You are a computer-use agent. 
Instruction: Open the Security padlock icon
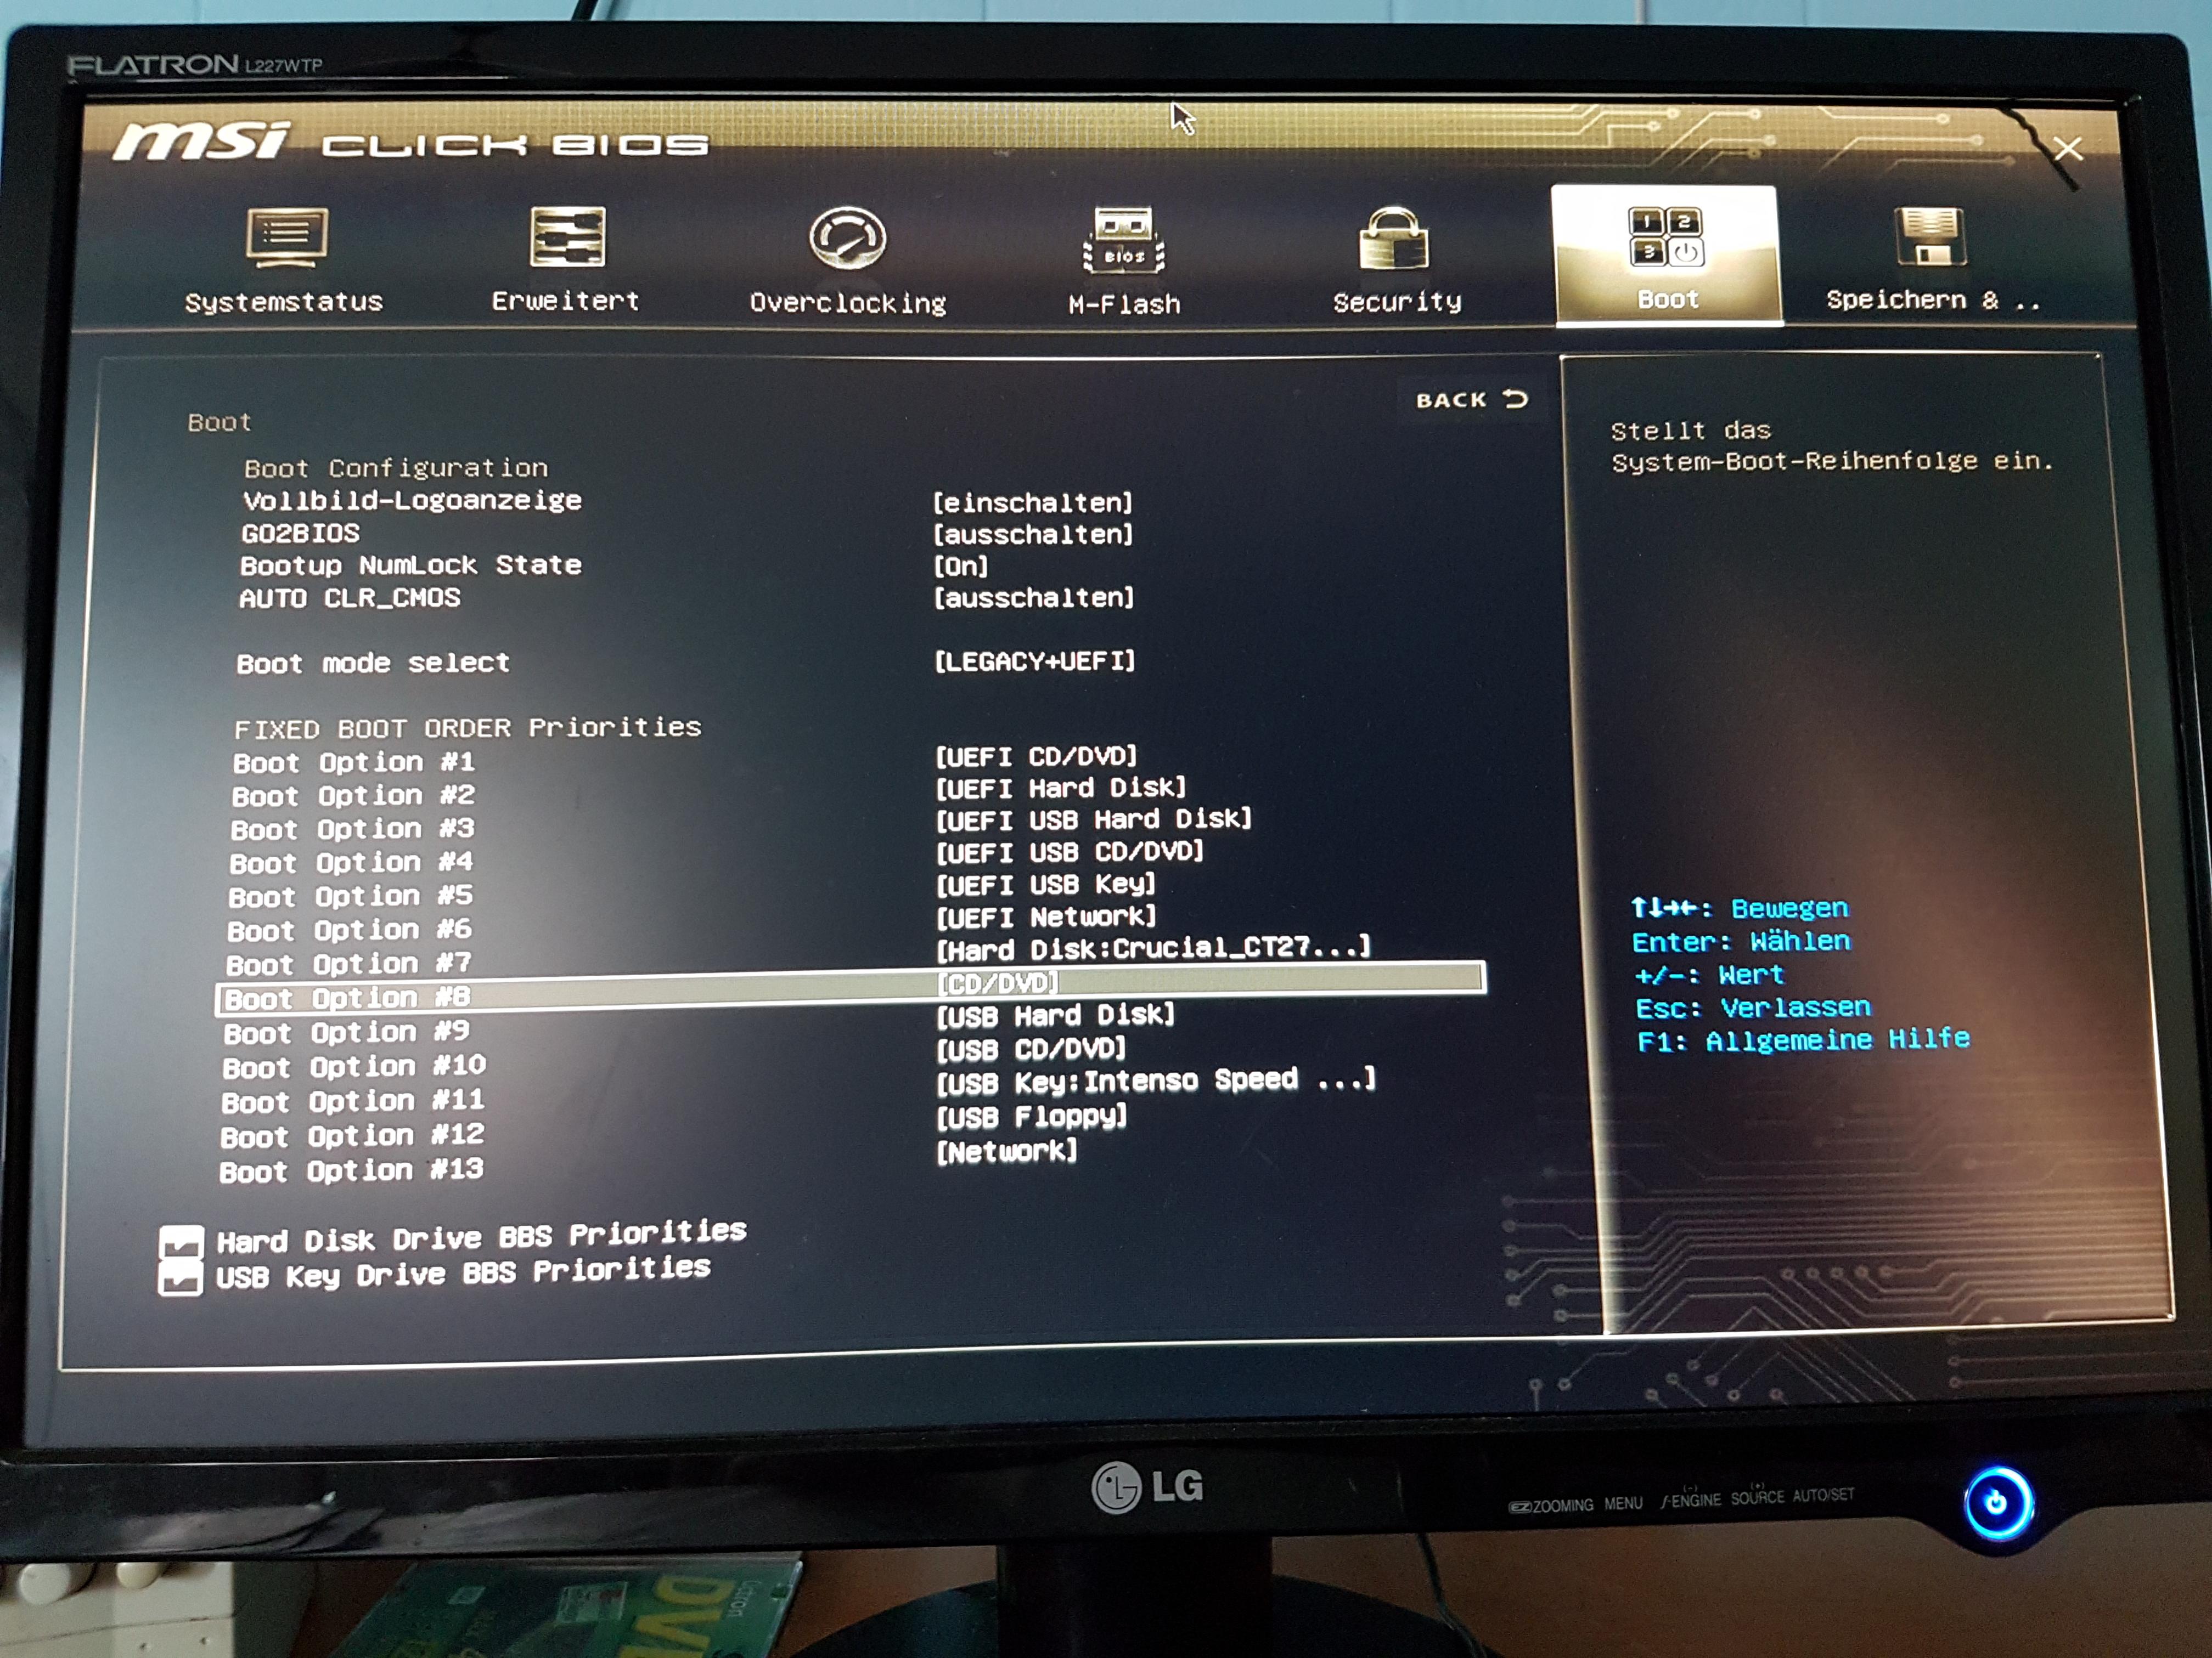[1394, 240]
